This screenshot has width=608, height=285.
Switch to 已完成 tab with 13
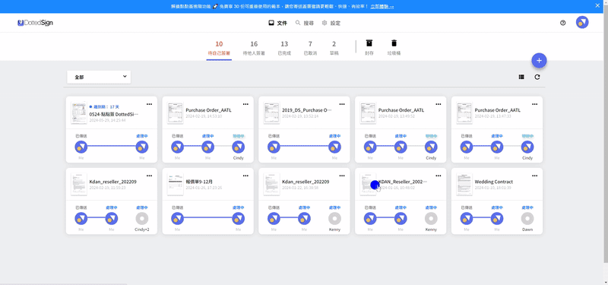[x=284, y=48]
